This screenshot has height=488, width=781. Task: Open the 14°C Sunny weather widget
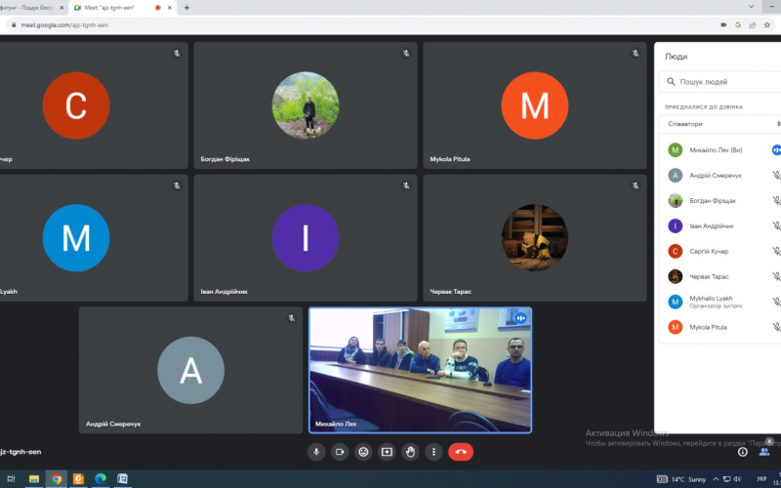[681, 479]
